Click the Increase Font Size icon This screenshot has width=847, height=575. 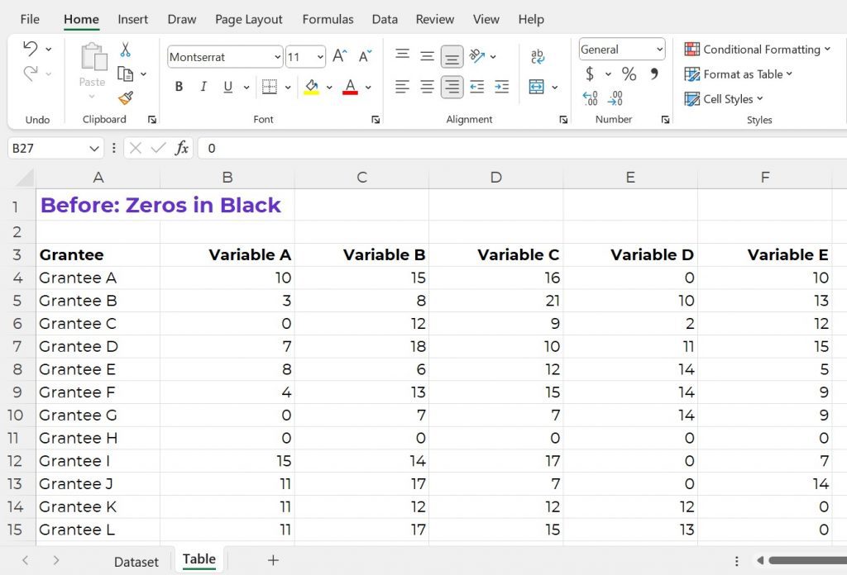340,56
